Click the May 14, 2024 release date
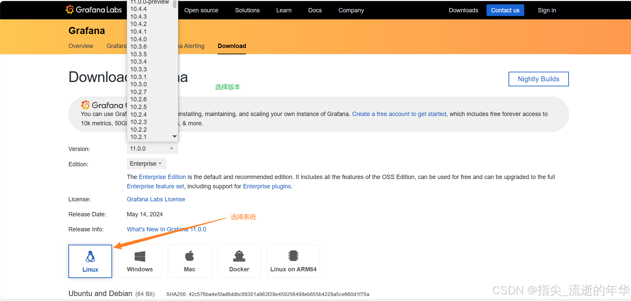This screenshot has height=301, width=631. point(145,214)
